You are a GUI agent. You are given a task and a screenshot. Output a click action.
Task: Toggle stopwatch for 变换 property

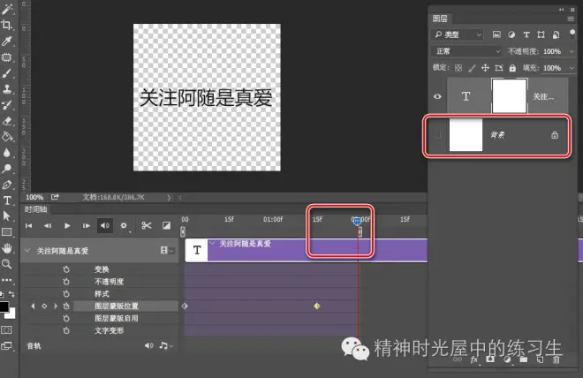click(66, 269)
